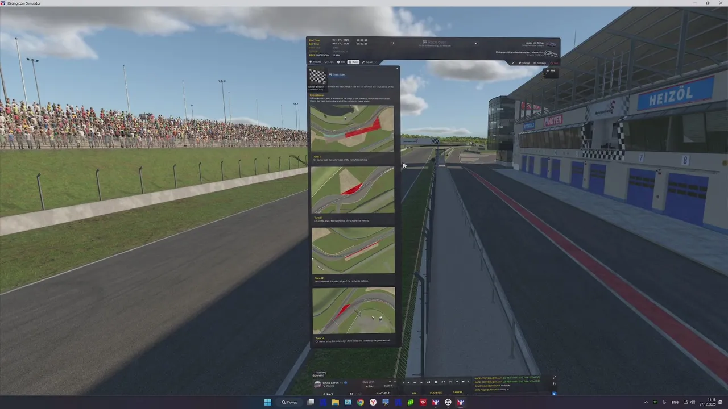Click the blue chat send icon

click(x=555, y=394)
